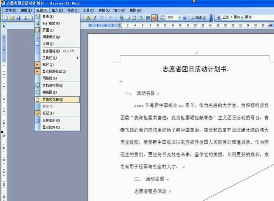Screen dimensions: 274x201
Task: Choose 页眉和页脚 menu entry
Action: click(x=58, y=100)
